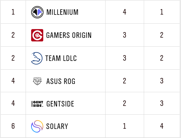This screenshot has width=181, height=138.
Task: Click the Solary swirl logo
Action: (x=37, y=126)
